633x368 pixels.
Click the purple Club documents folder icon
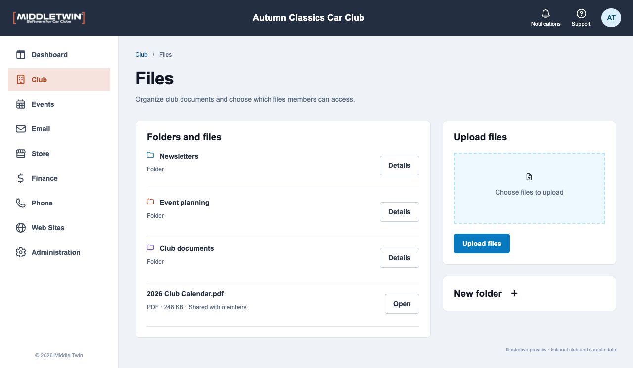tap(150, 247)
